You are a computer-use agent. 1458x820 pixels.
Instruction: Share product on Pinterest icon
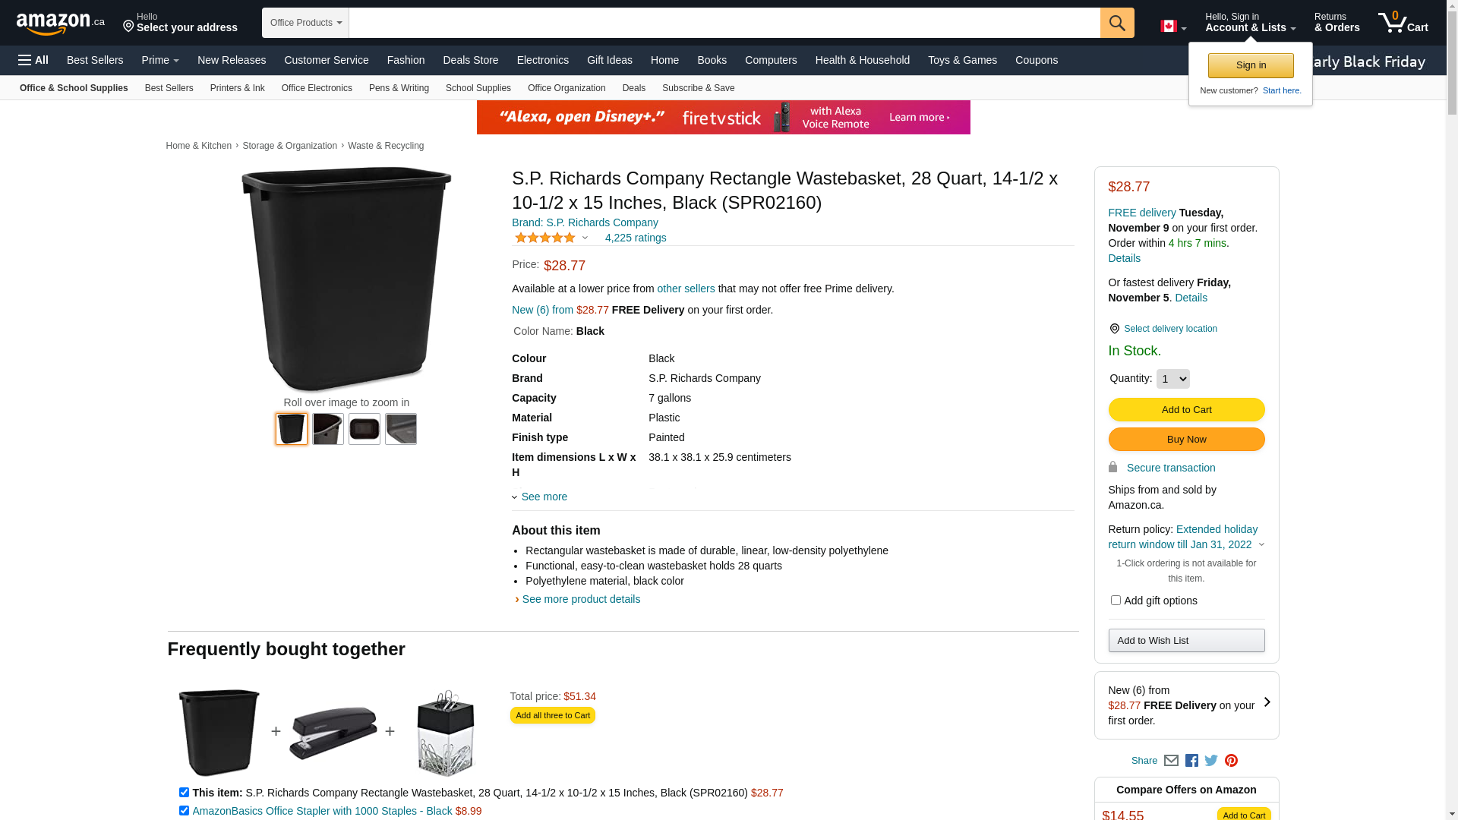(x=1231, y=761)
